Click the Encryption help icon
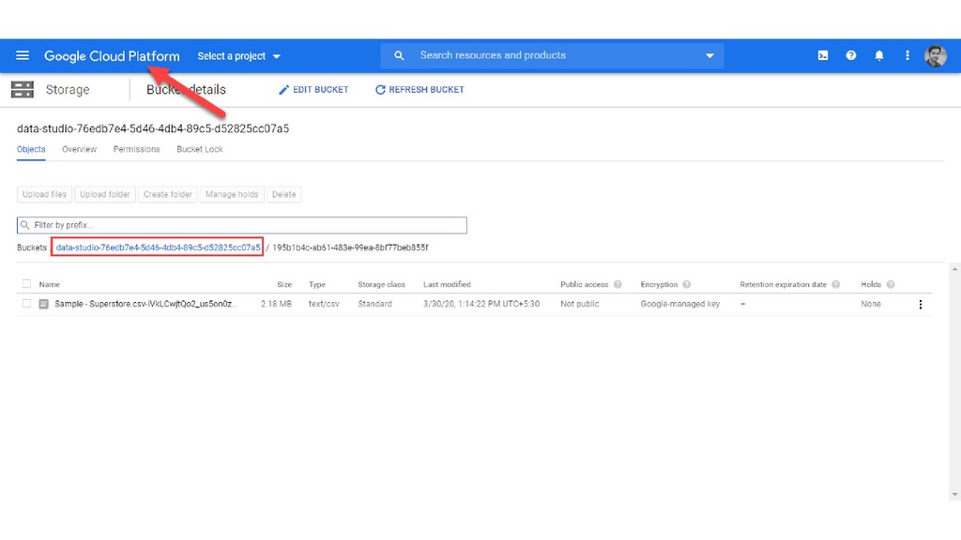This screenshot has height=540, width=961. [x=686, y=285]
